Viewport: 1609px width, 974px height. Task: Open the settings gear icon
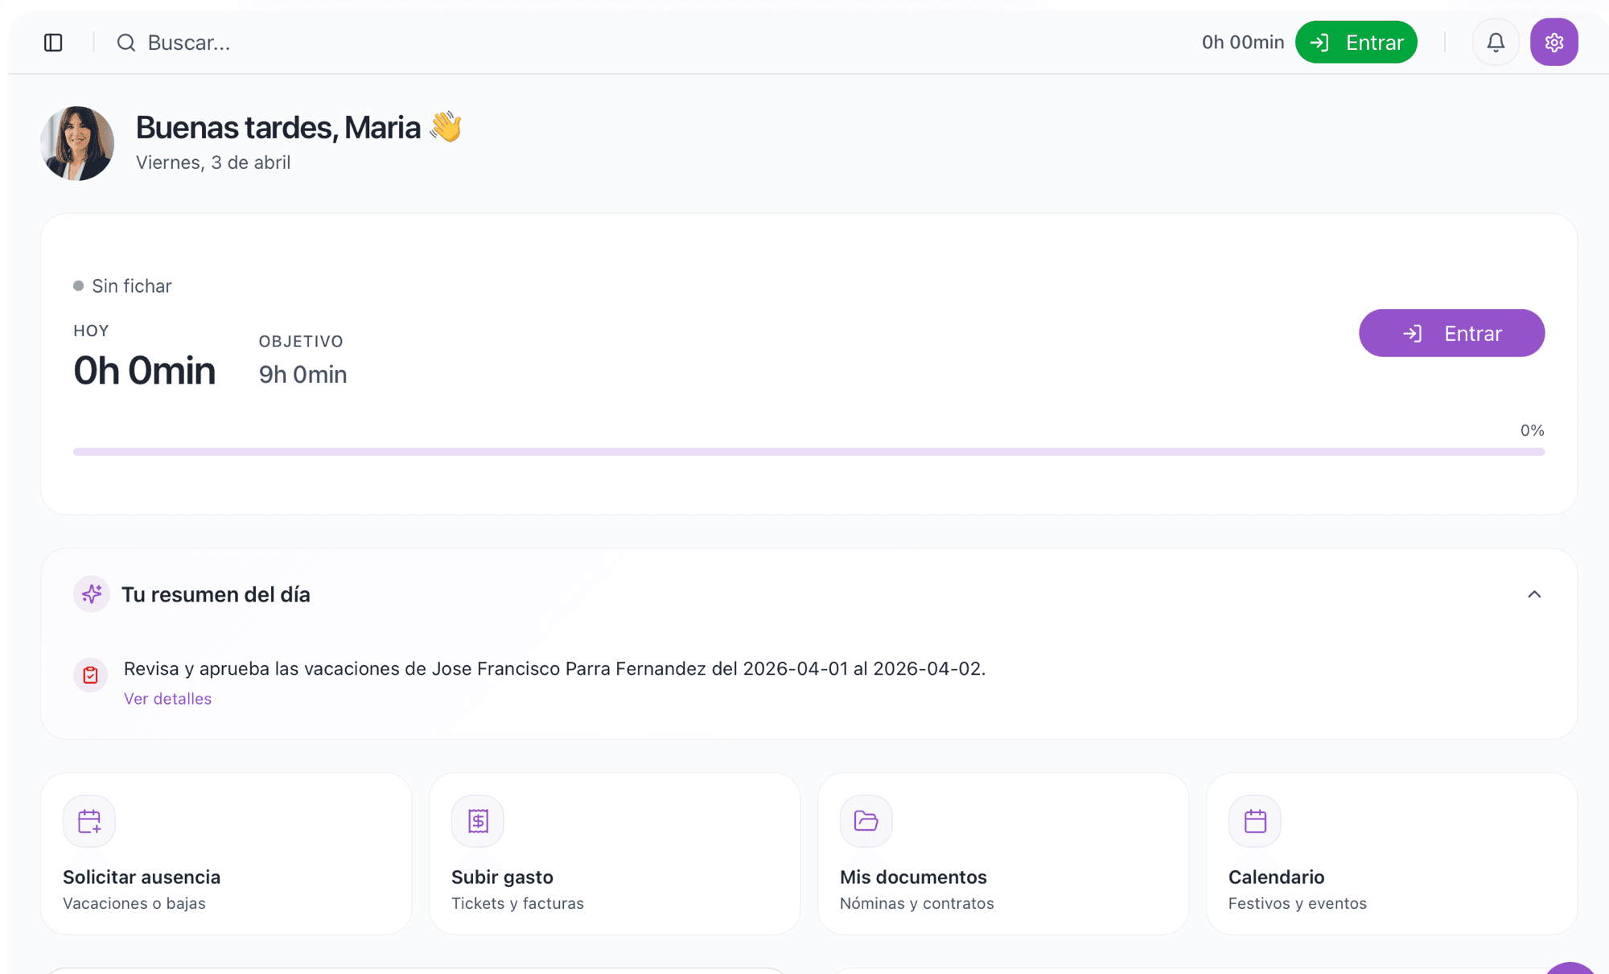[x=1554, y=42]
